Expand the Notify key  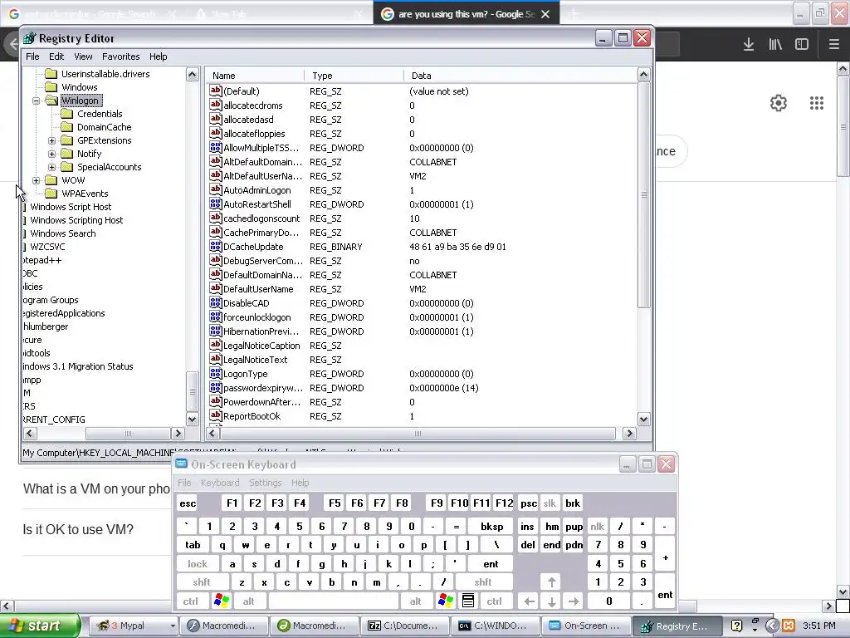coord(52,154)
